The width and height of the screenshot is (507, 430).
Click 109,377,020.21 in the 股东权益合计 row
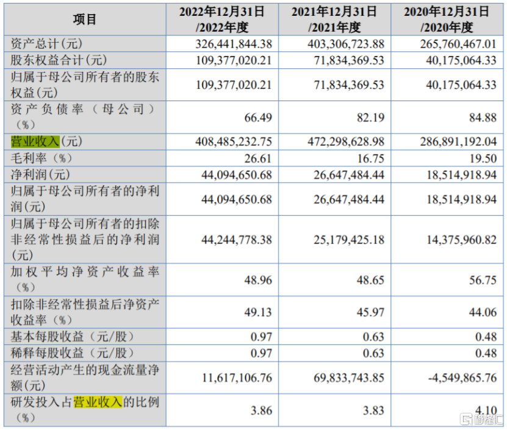(234, 60)
